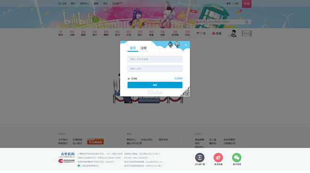Open the 舞蹈 channel
Viewport: 310px width, 173px height.
point(106,33)
